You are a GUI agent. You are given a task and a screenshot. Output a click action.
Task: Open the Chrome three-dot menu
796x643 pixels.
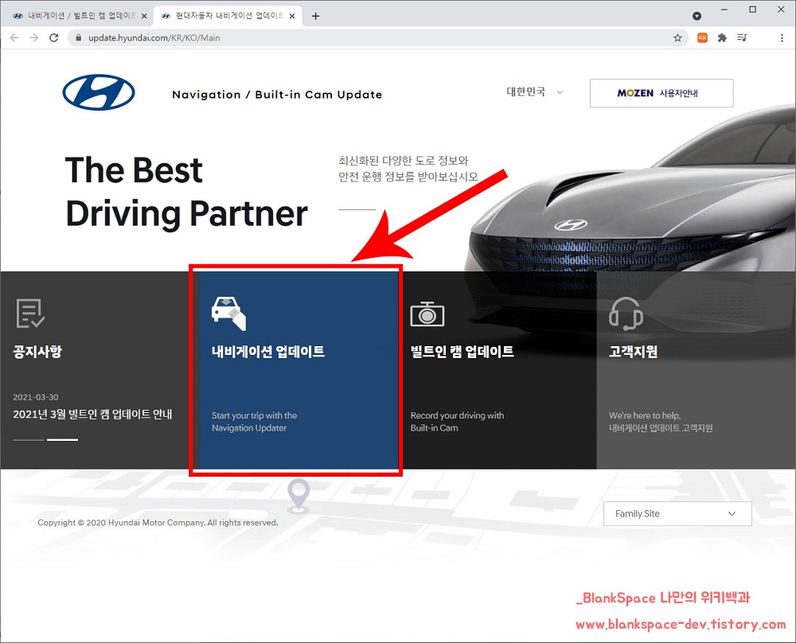782,37
